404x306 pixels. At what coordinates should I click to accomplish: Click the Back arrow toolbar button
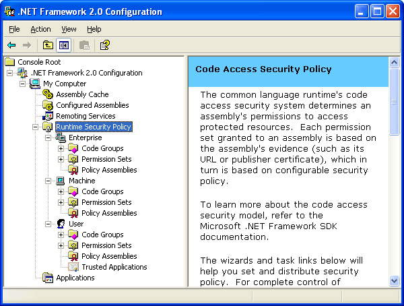[11, 45]
